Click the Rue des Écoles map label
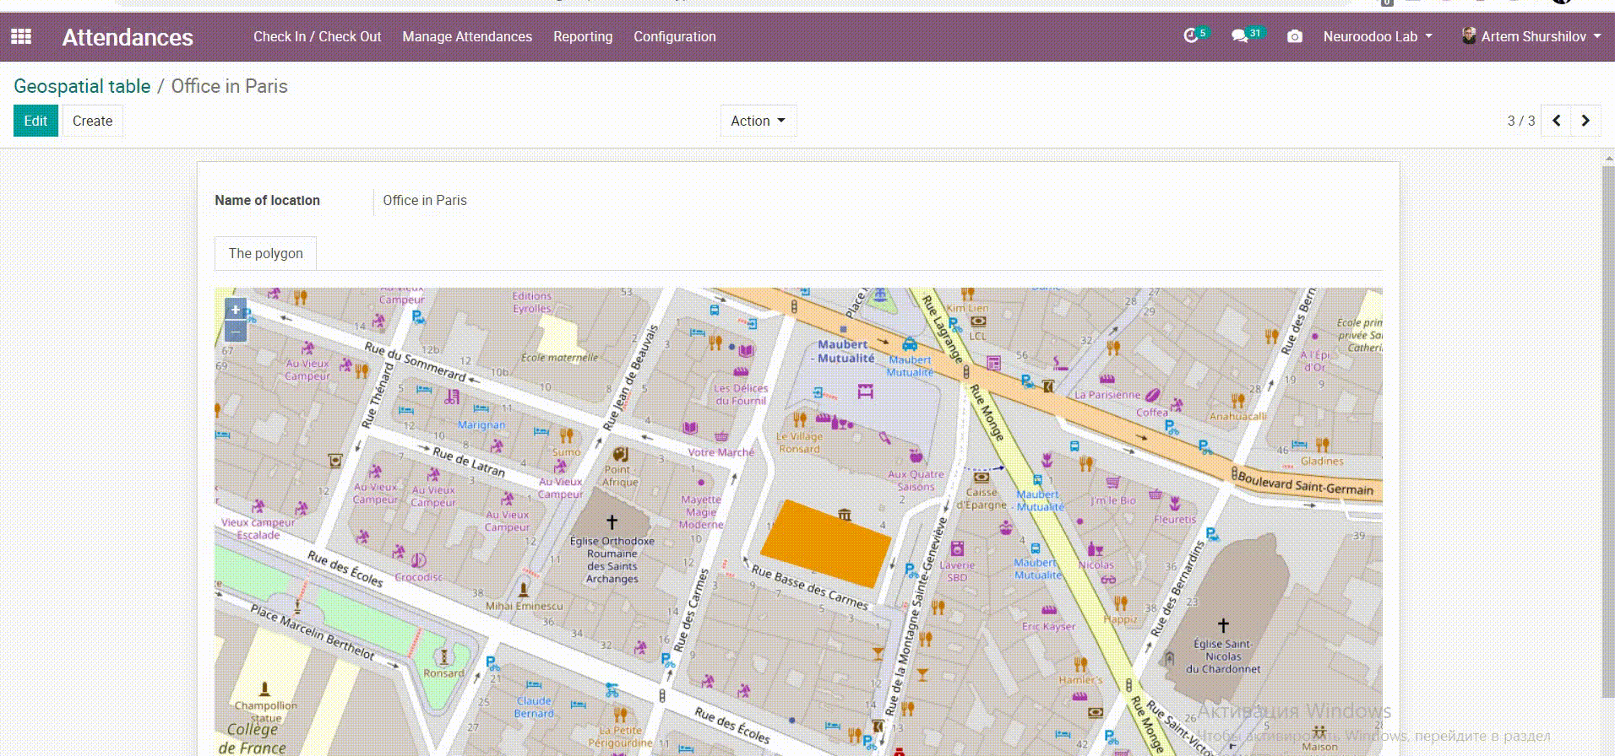The width and height of the screenshot is (1615, 756). click(x=345, y=570)
